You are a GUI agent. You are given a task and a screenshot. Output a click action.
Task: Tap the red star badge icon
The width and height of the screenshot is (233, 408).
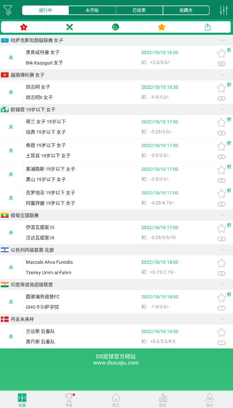[x=24, y=27]
